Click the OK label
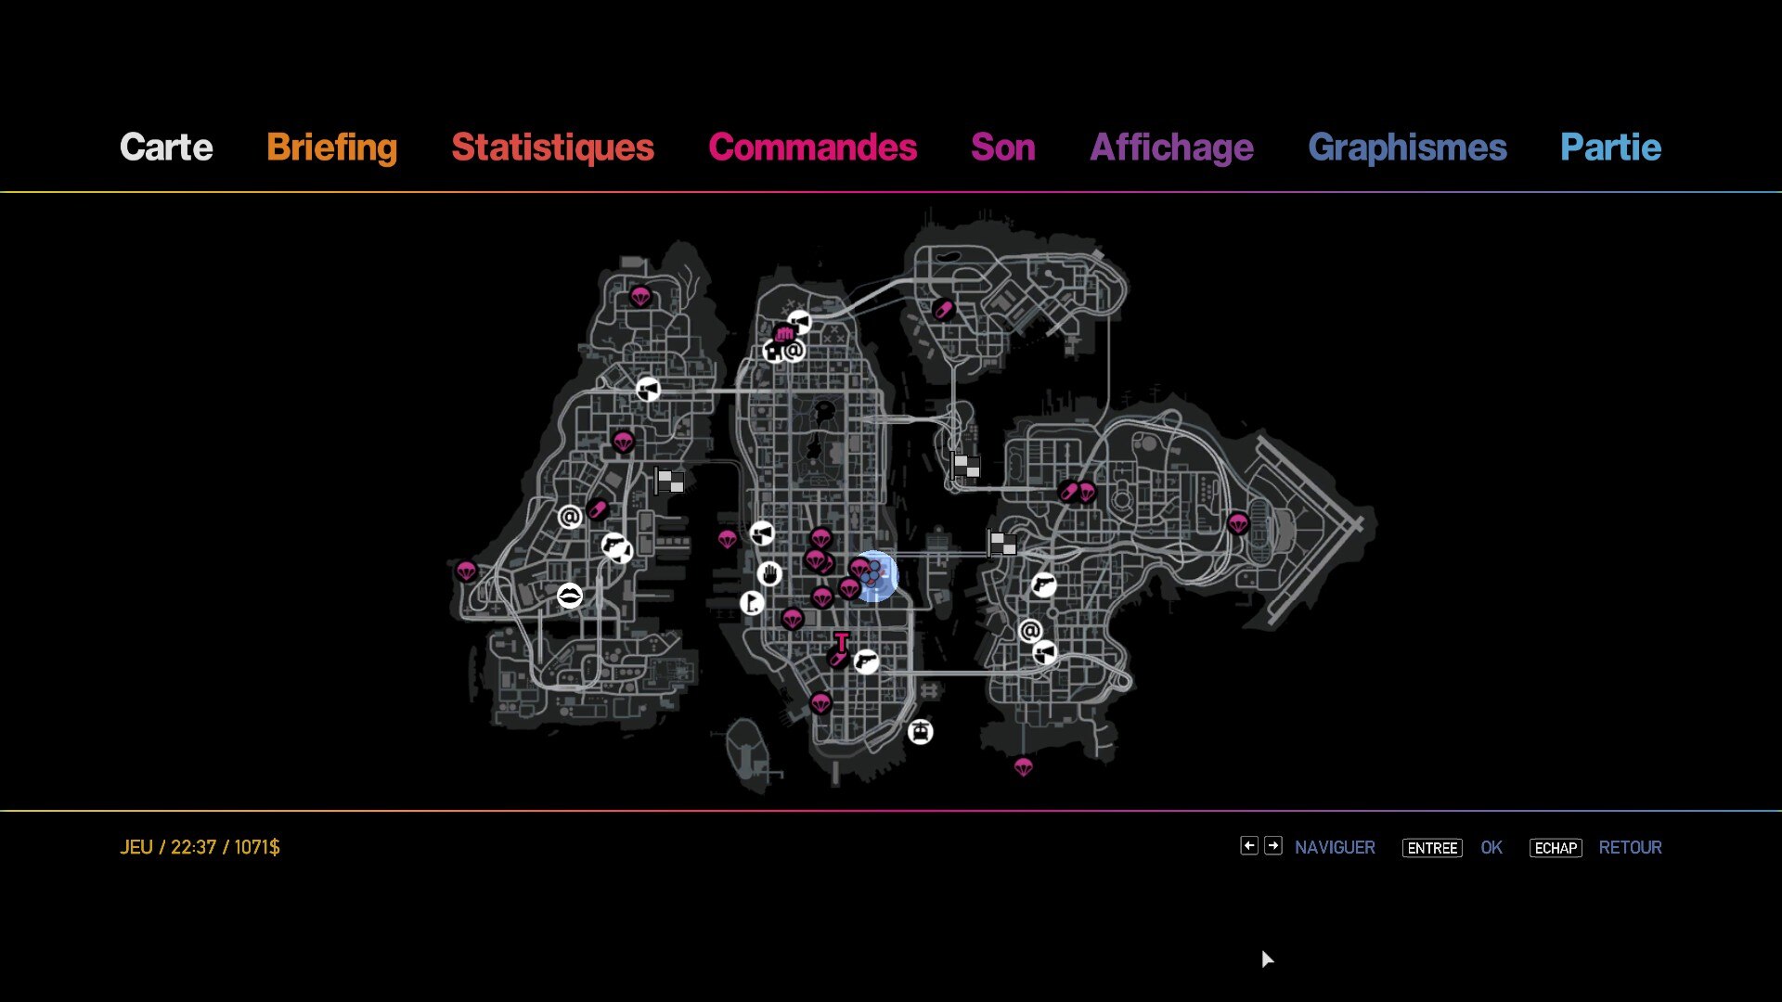The width and height of the screenshot is (1782, 1002). pos(1491,848)
